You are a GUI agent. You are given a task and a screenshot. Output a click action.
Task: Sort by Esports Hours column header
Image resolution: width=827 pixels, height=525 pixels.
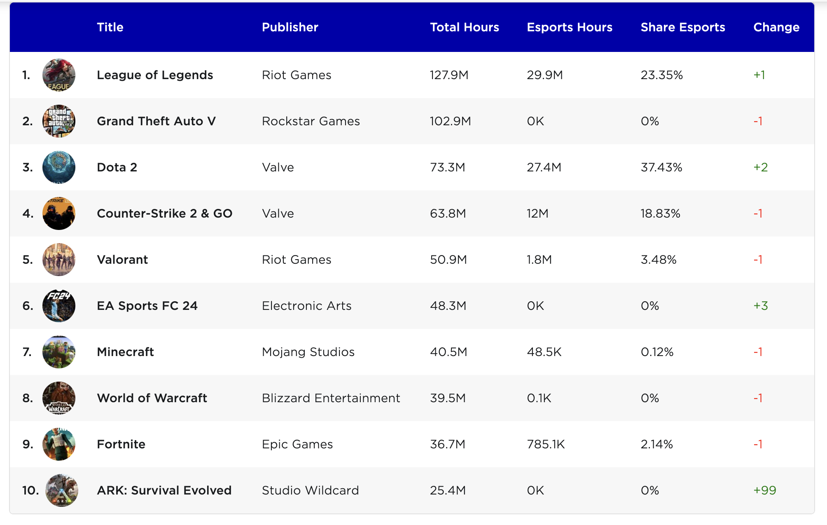(x=569, y=27)
